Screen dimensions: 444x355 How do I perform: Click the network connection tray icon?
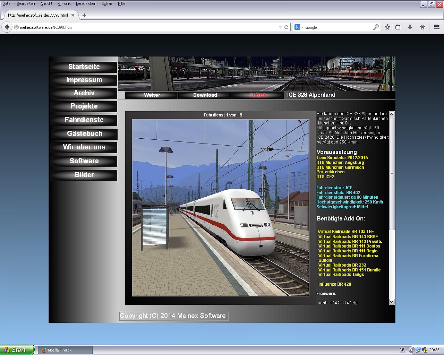click(x=418, y=350)
